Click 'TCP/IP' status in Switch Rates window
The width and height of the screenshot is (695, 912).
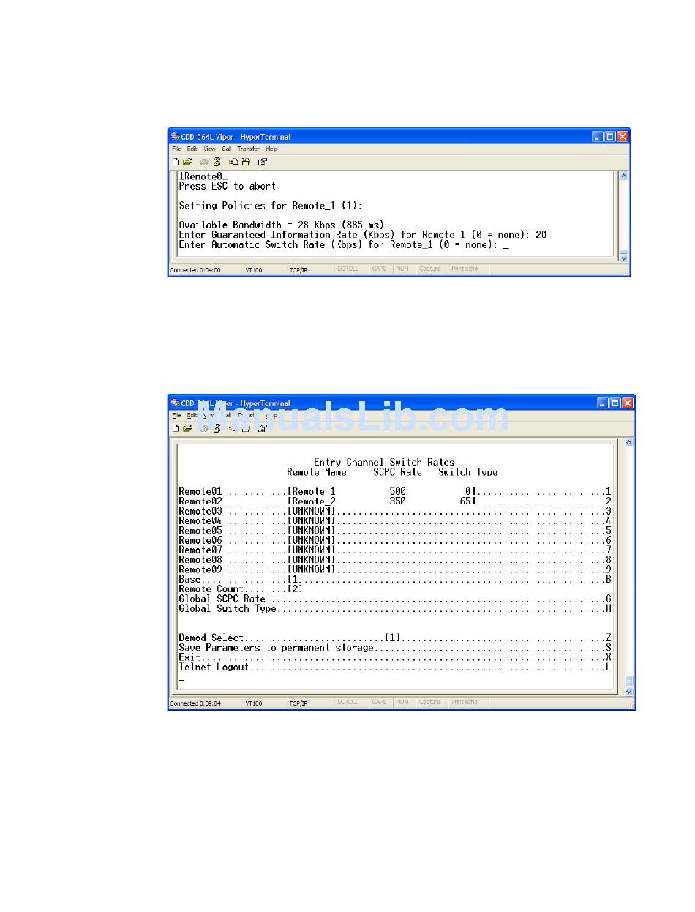tap(298, 703)
